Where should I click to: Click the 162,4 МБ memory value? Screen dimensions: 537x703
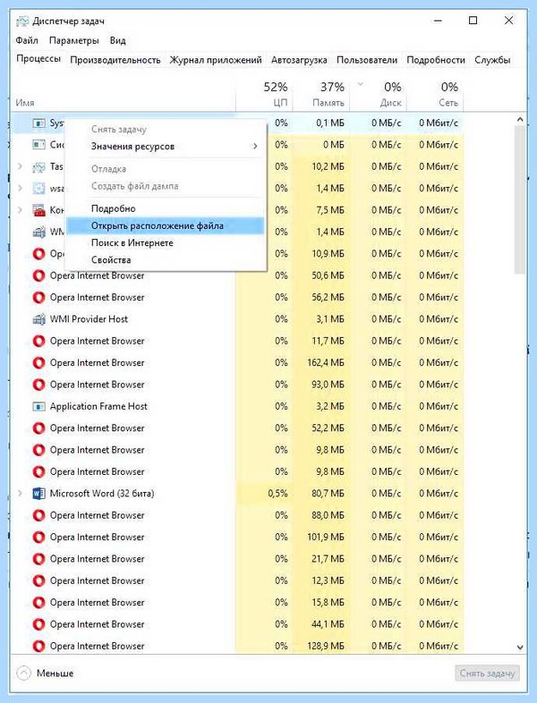326,363
